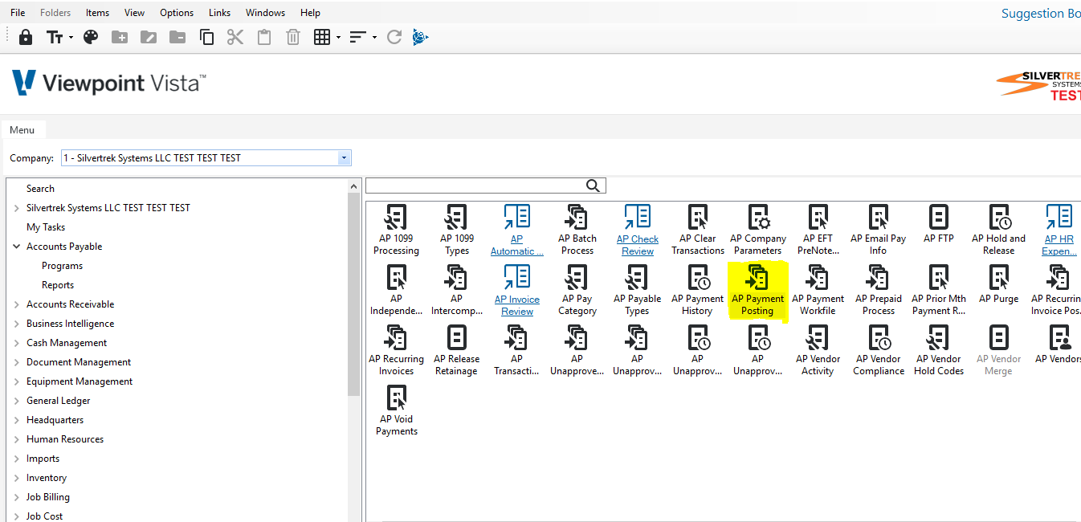
Task: Click the copy icon in toolbar
Action: tap(206, 37)
